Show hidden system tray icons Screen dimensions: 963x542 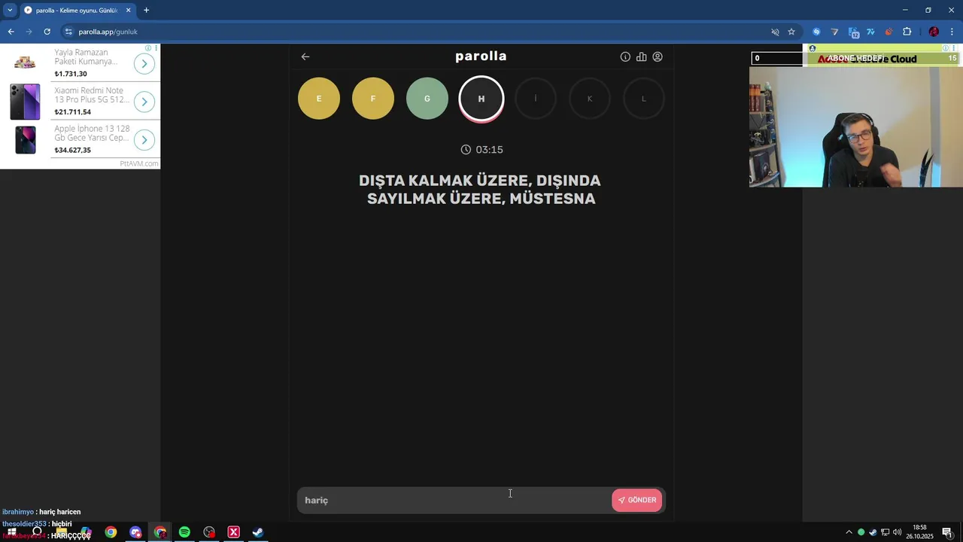pyautogui.click(x=849, y=532)
